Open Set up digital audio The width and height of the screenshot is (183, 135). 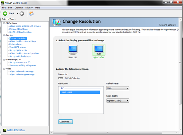click(18, 50)
